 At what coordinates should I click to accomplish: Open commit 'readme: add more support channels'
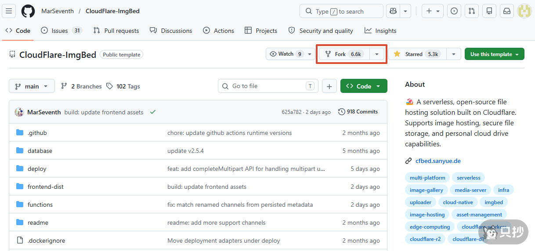pyautogui.click(x=217, y=223)
